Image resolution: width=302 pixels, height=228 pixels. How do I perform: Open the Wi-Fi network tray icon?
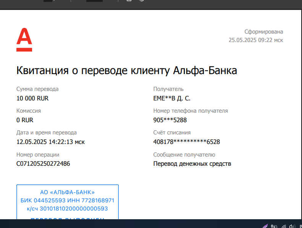click(x=284, y=226)
